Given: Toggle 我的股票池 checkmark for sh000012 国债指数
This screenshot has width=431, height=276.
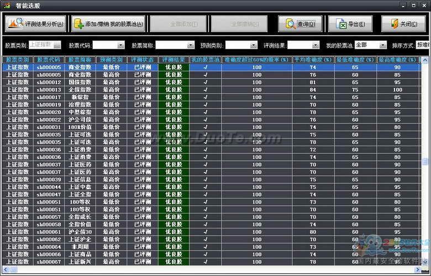Looking at the screenshot, I should [x=206, y=82].
